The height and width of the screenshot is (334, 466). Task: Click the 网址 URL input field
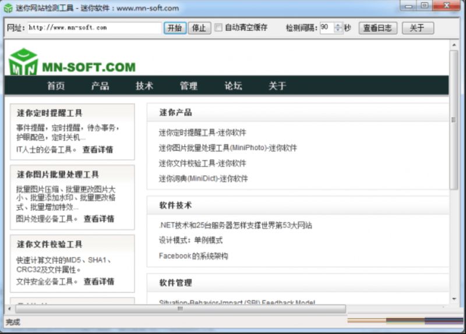(94, 27)
